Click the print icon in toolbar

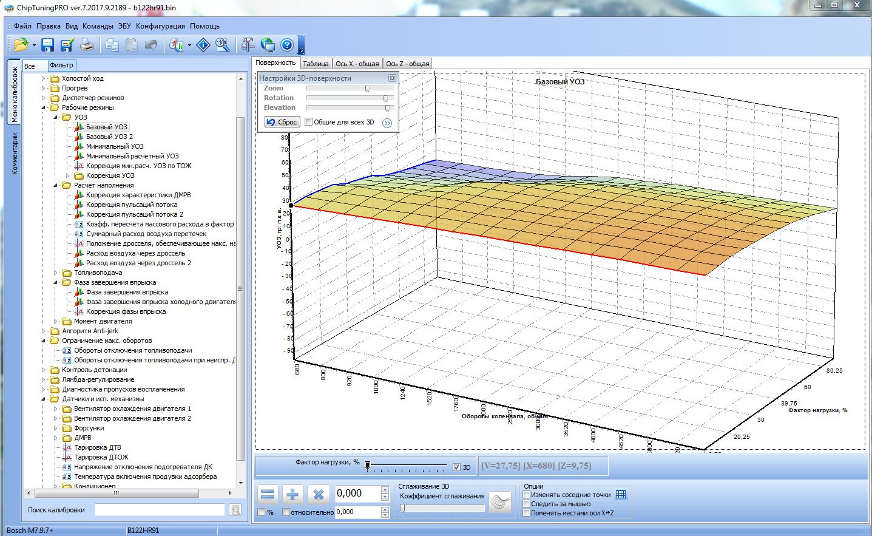(87, 45)
